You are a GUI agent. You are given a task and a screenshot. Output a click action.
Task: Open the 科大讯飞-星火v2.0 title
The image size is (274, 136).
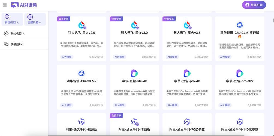coord(82,33)
